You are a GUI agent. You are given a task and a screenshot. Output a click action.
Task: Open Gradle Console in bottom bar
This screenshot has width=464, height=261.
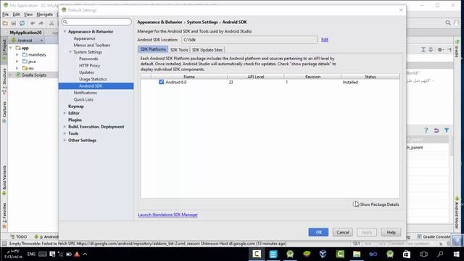tap(434, 237)
